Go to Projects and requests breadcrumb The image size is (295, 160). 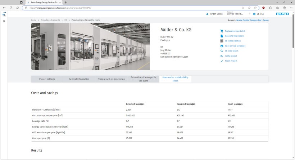tap(51, 20)
